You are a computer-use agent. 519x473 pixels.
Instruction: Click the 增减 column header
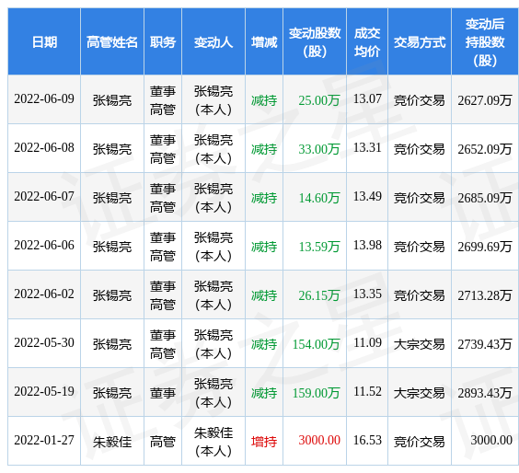[264, 42]
